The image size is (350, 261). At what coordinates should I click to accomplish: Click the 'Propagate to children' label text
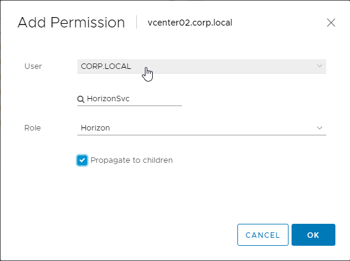click(131, 160)
